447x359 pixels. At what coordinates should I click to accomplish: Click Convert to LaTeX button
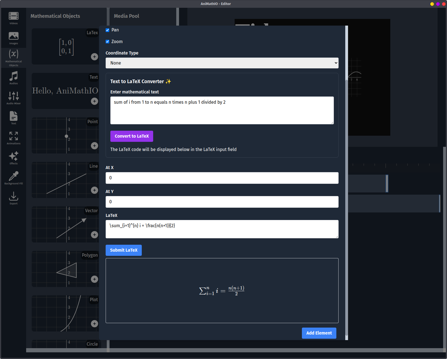click(x=132, y=136)
